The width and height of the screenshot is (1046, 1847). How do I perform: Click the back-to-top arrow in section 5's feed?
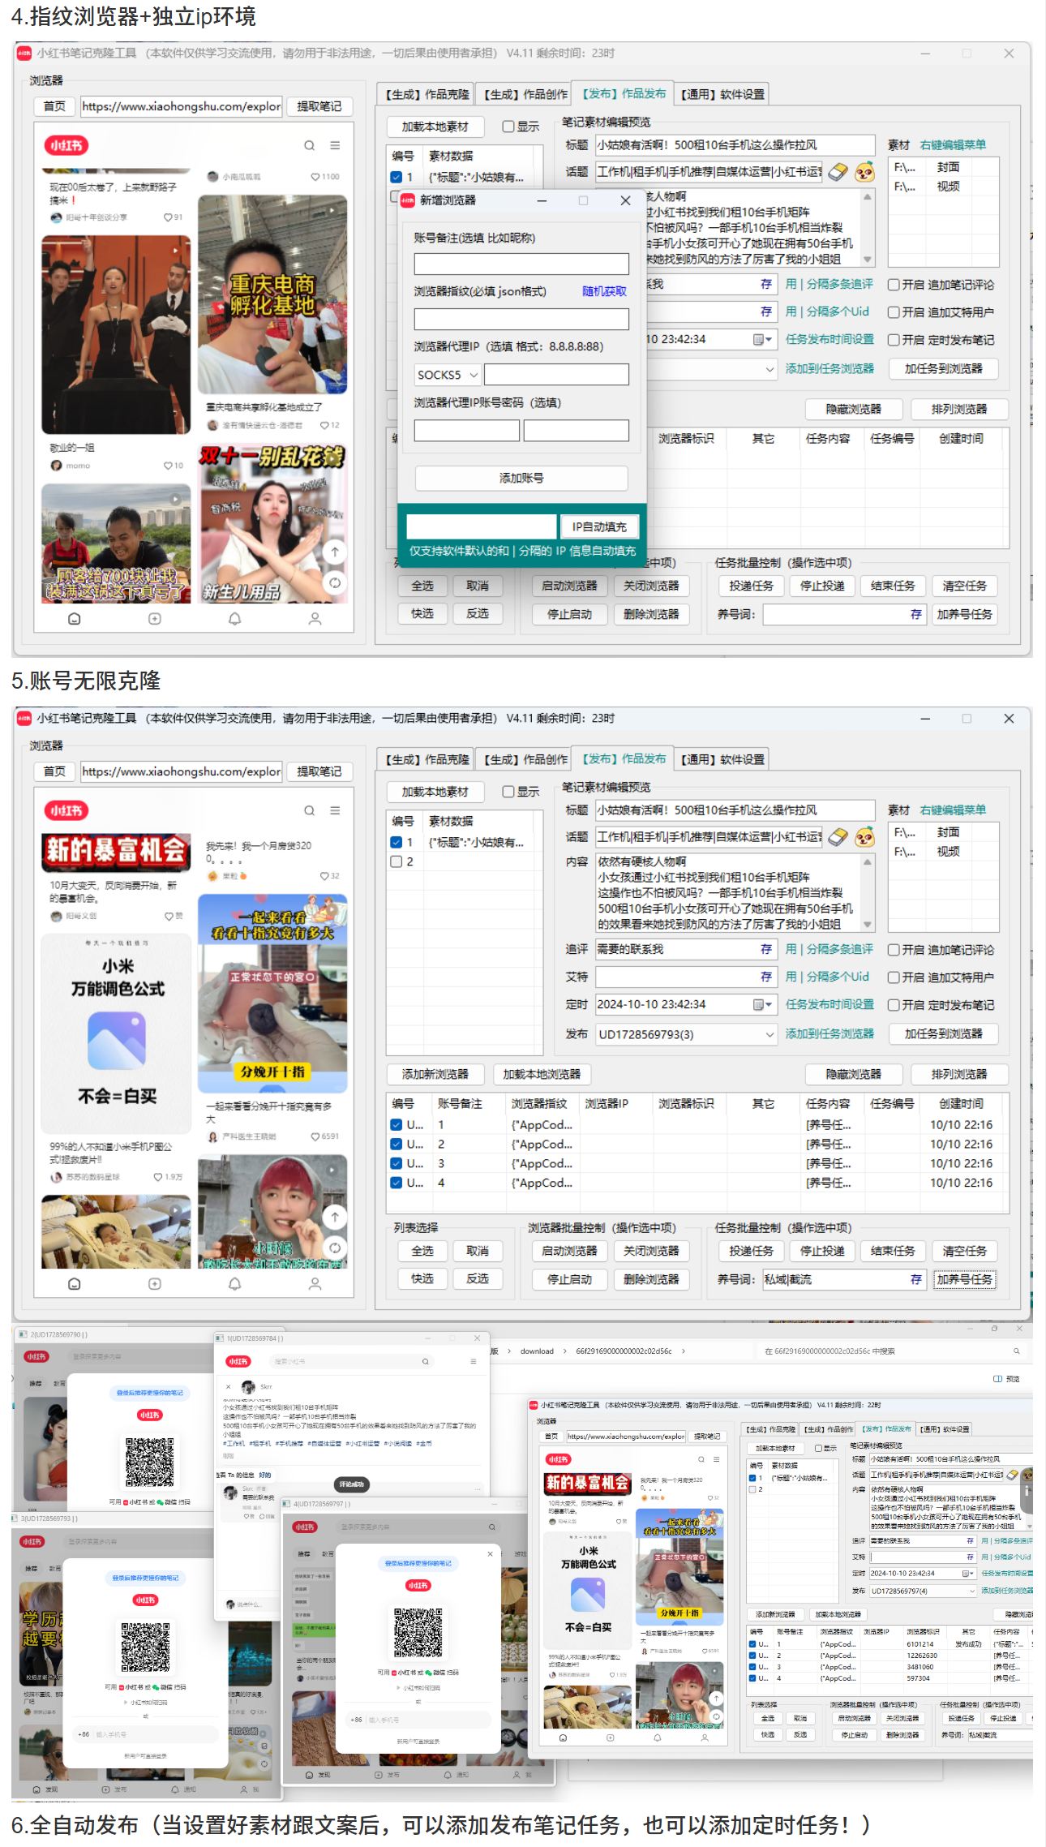(334, 1218)
